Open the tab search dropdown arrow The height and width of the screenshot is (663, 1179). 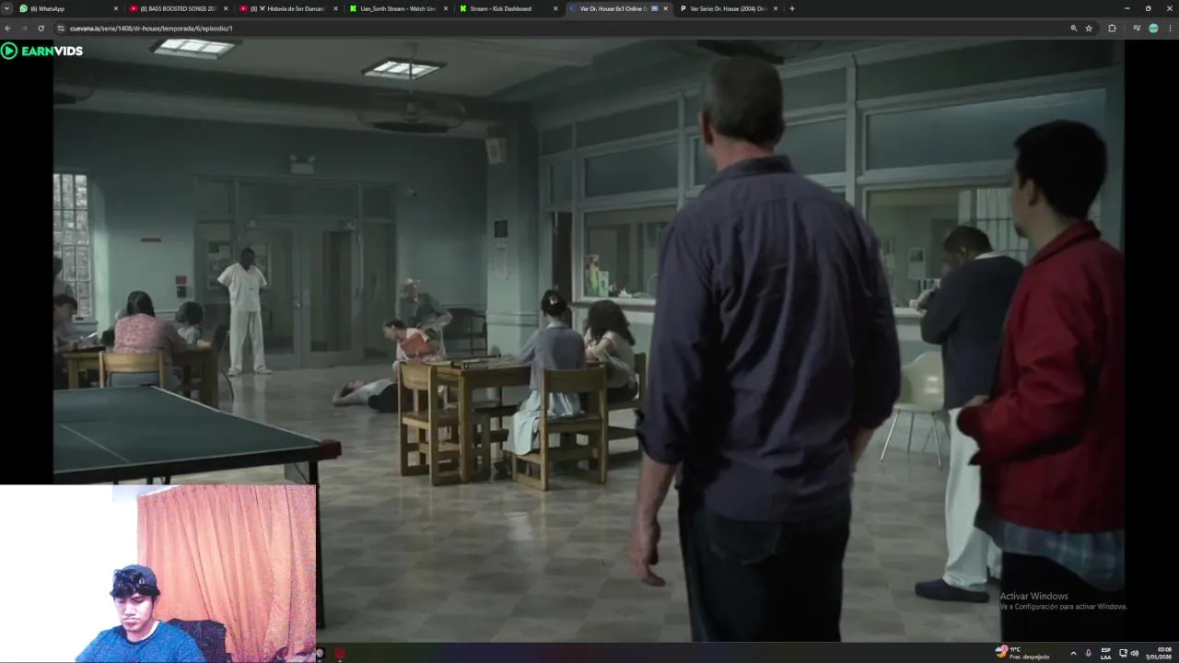(7, 8)
